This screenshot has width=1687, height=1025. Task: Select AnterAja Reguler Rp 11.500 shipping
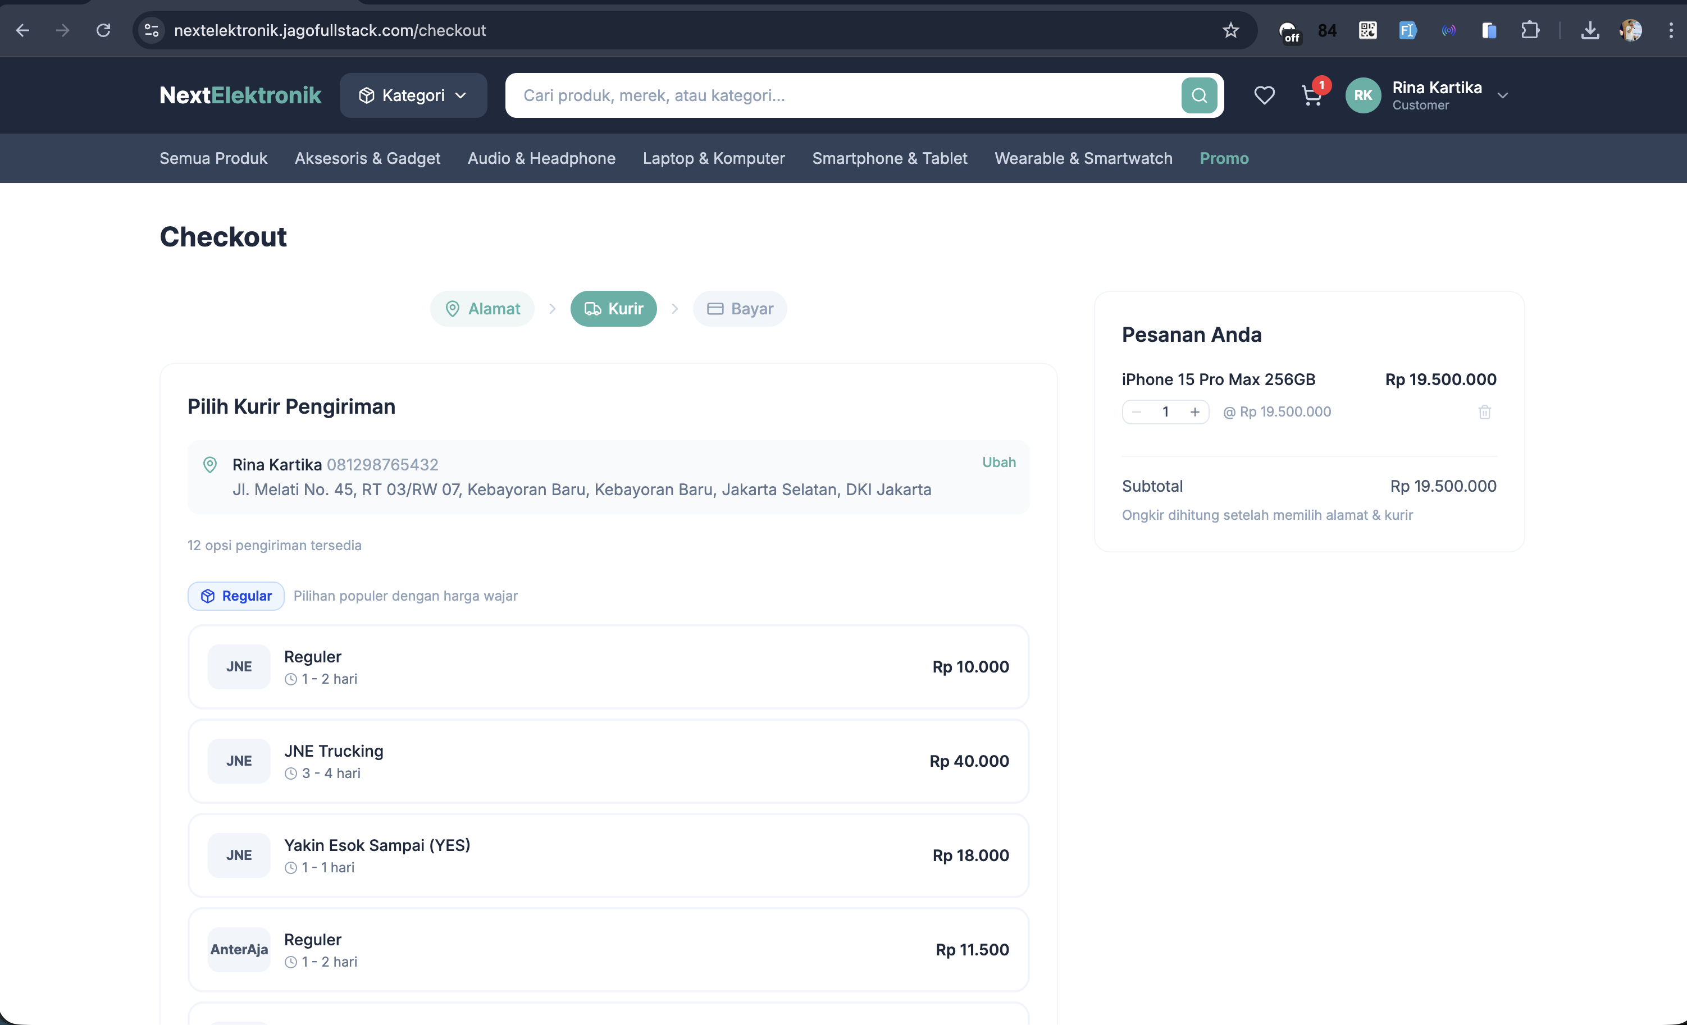pyautogui.click(x=608, y=950)
